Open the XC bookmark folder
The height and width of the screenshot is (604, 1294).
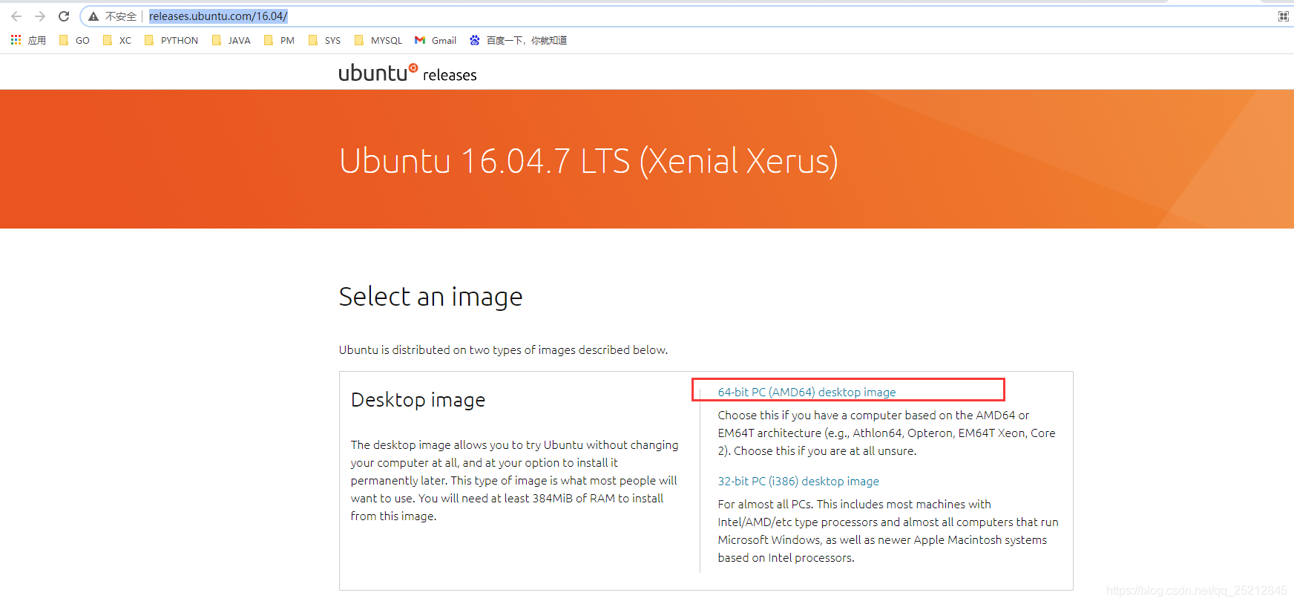[x=117, y=40]
